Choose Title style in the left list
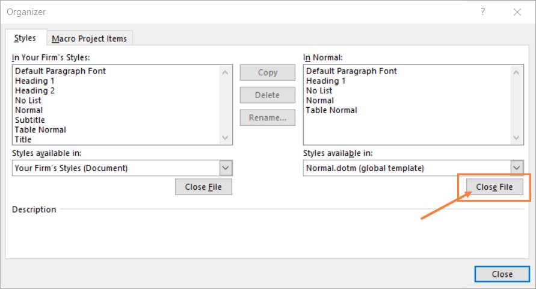 (x=23, y=139)
